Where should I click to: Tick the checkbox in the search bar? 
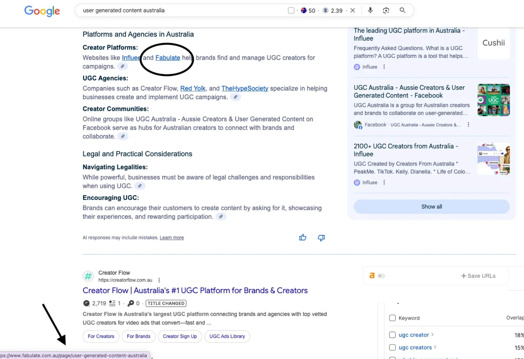[291, 11]
